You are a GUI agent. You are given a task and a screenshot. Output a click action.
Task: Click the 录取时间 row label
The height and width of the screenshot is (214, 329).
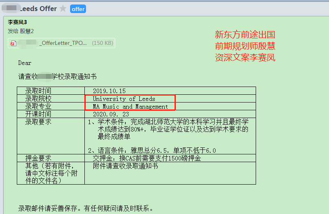(x=38, y=91)
